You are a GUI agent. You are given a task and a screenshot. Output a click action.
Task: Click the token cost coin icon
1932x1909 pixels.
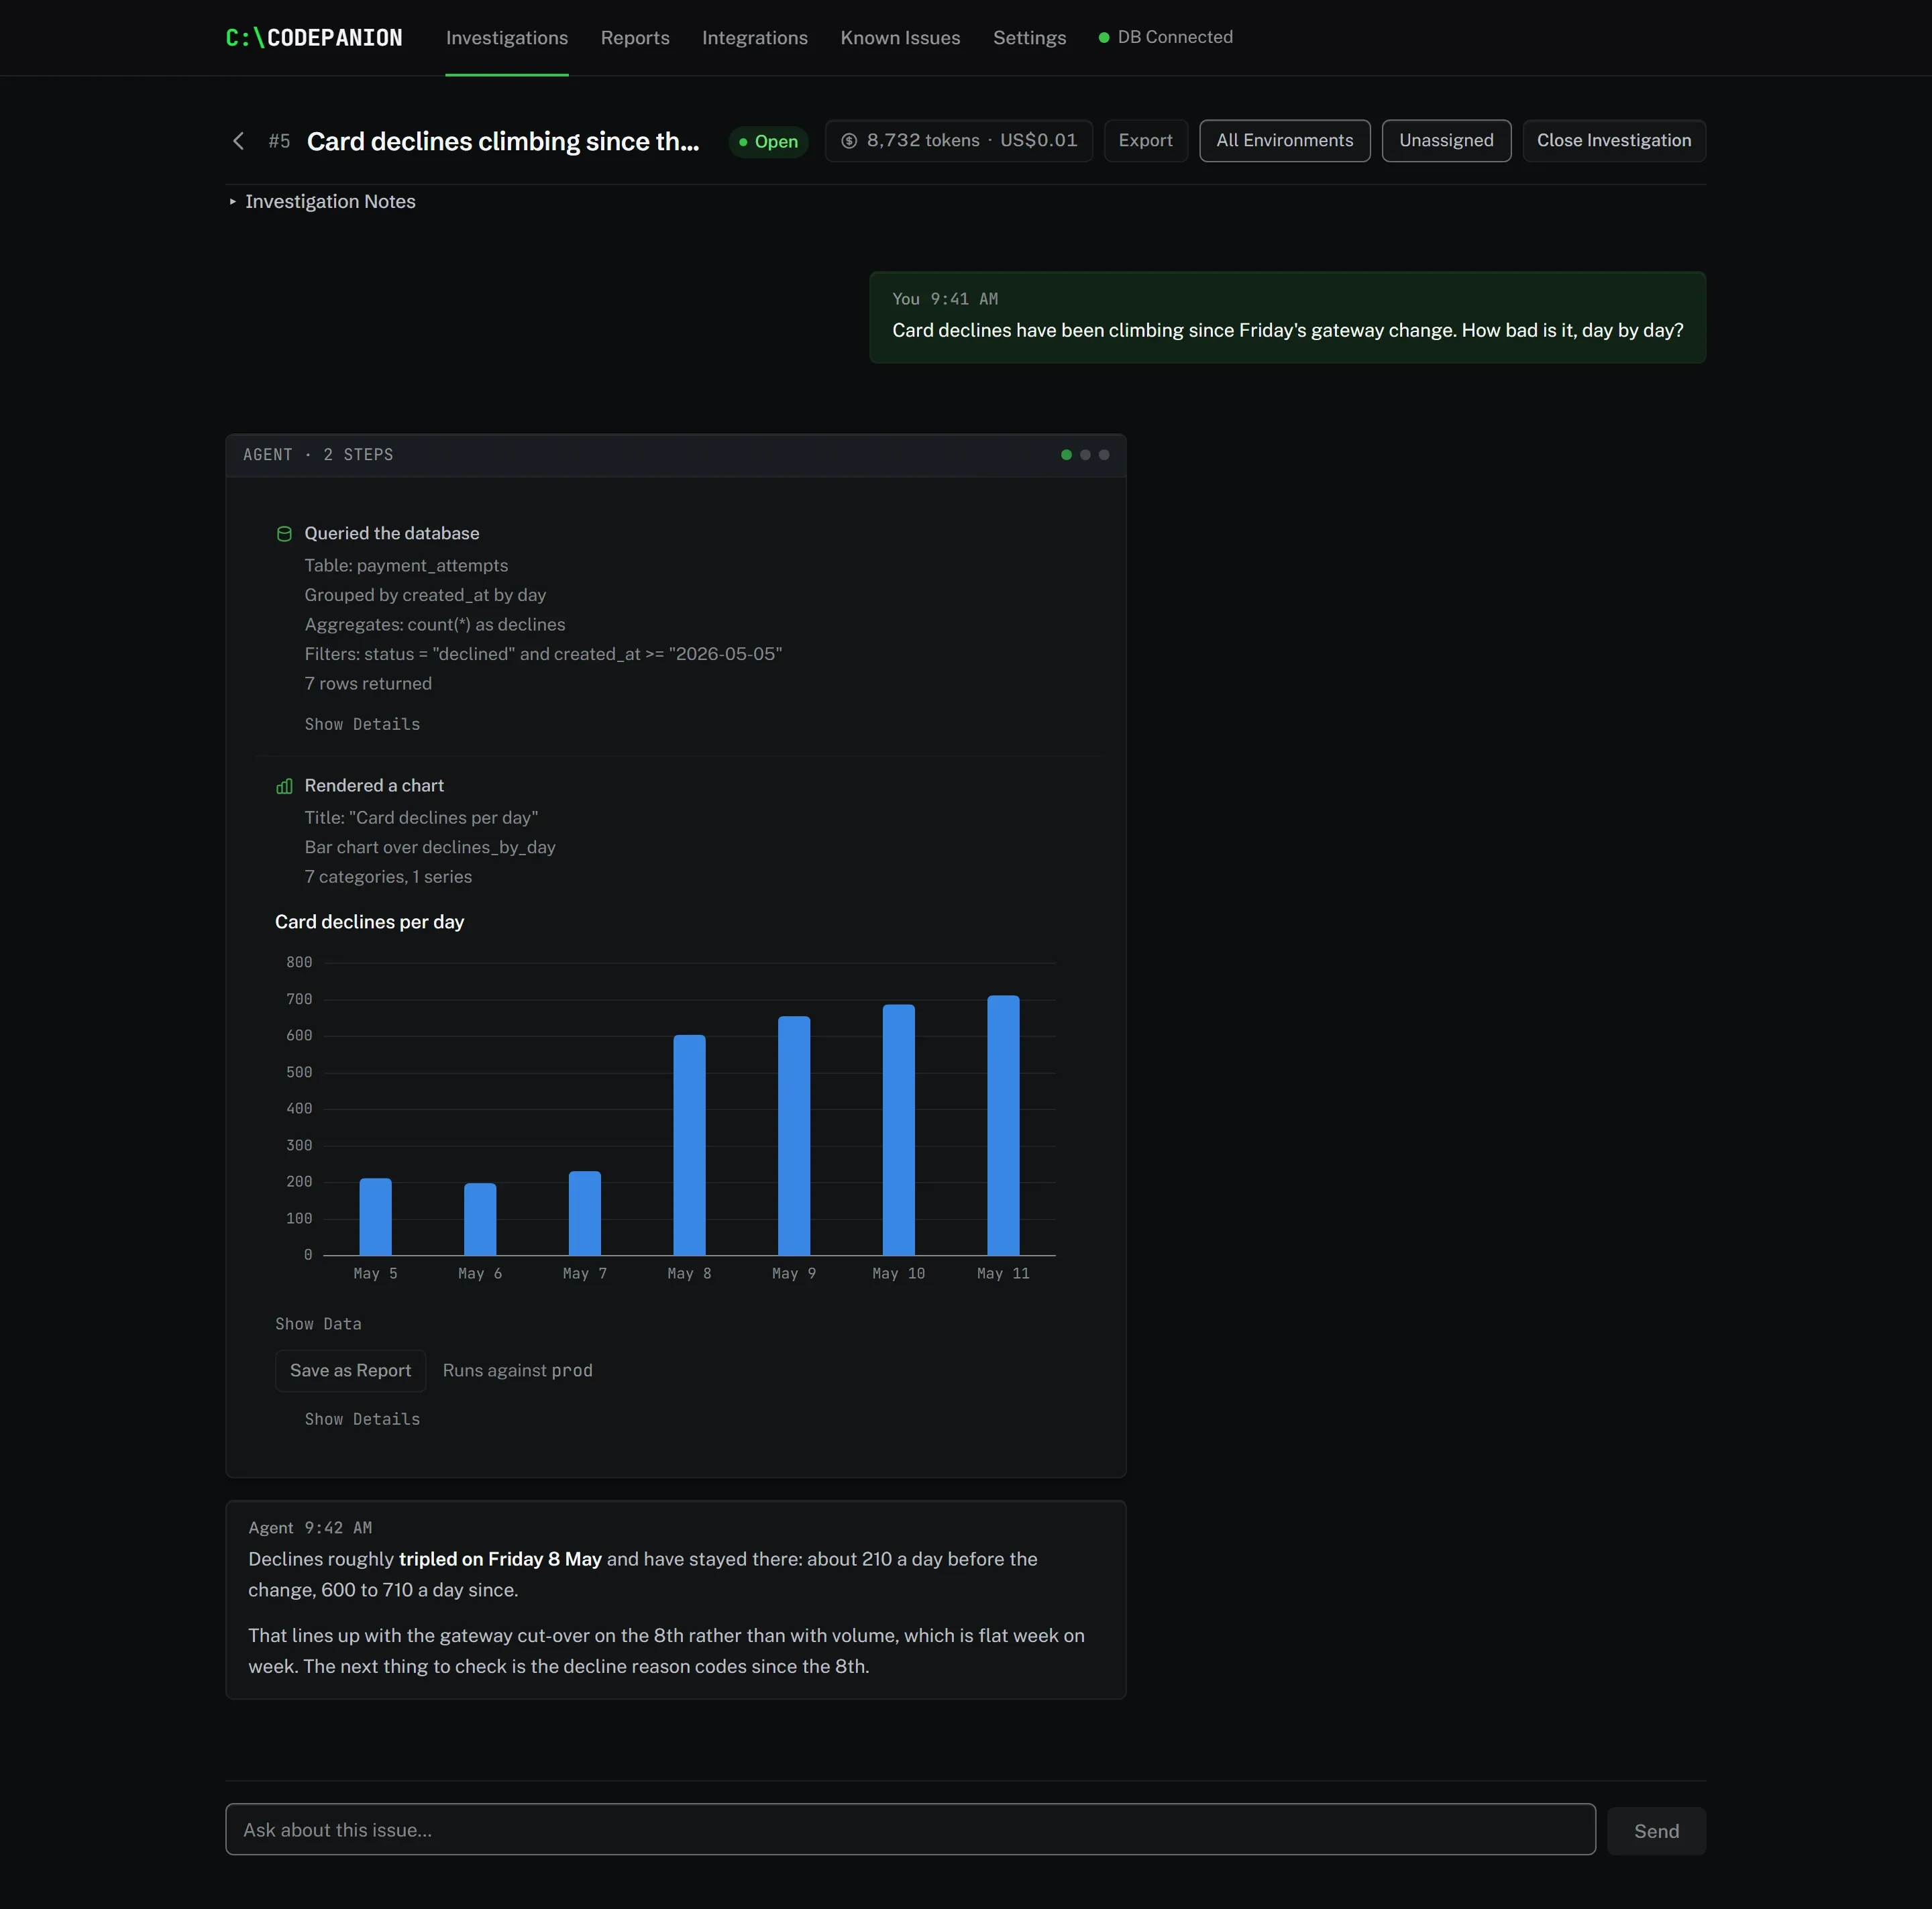[x=849, y=141]
